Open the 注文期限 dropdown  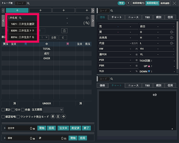click(53, 110)
